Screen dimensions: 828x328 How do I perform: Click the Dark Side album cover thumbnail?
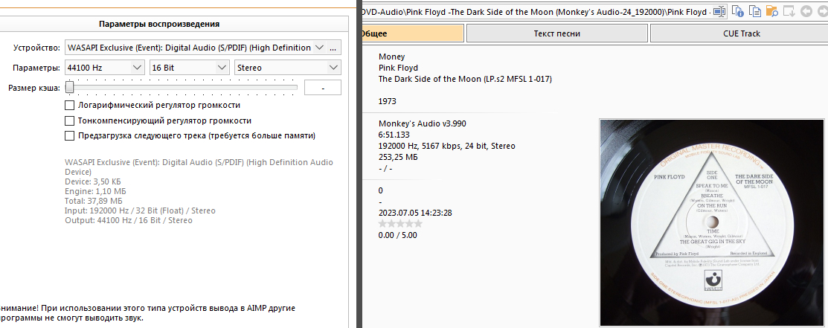tap(713, 222)
